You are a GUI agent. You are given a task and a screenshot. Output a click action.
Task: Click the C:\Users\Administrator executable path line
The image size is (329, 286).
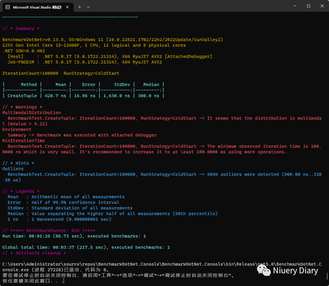(x=162, y=267)
